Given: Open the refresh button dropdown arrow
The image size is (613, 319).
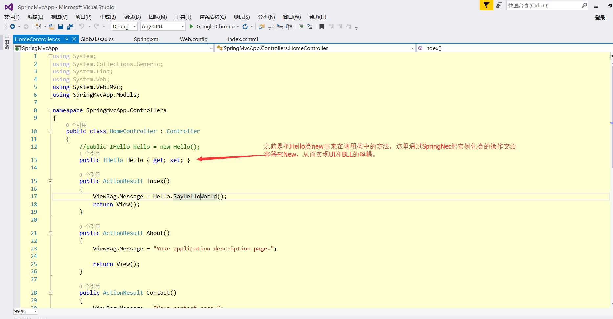Looking at the screenshot, I should (x=252, y=27).
